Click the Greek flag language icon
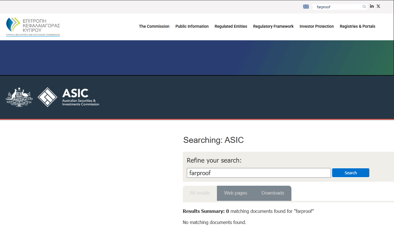The width and height of the screenshot is (394, 230). click(306, 7)
